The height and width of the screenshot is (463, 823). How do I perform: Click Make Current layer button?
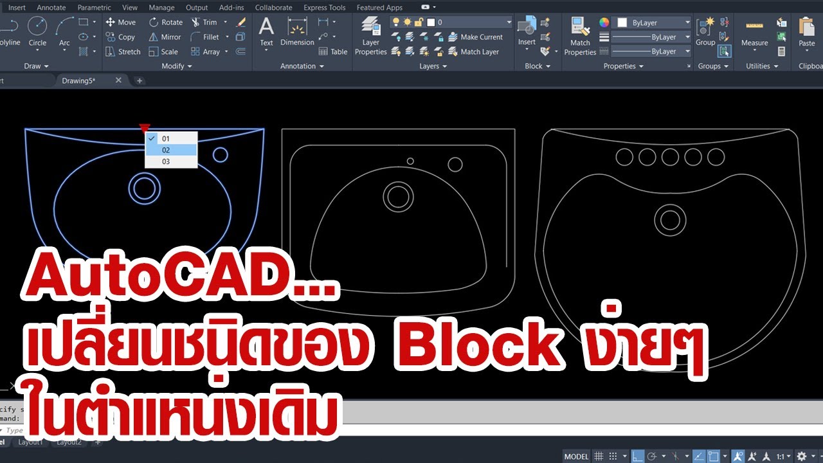[476, 37]
